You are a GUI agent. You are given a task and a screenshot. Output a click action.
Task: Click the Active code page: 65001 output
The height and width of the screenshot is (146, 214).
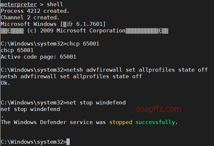tap(38, 57)
